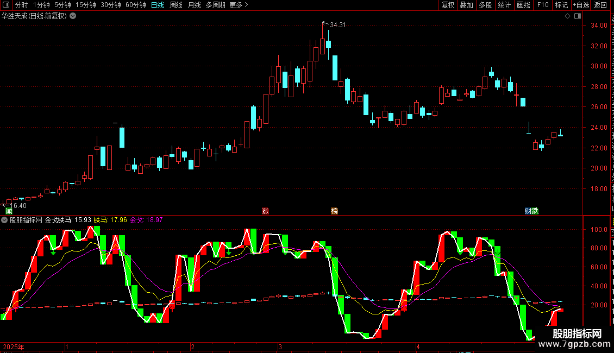Click the 复权 adjustment button
The image size is (614, 353).
click(x=448, y=5)
